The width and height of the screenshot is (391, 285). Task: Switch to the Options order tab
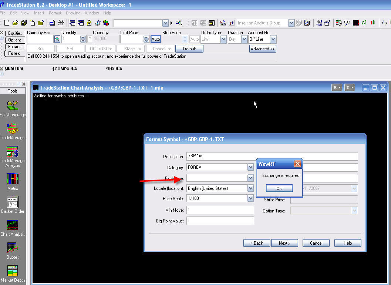point(15,40)
